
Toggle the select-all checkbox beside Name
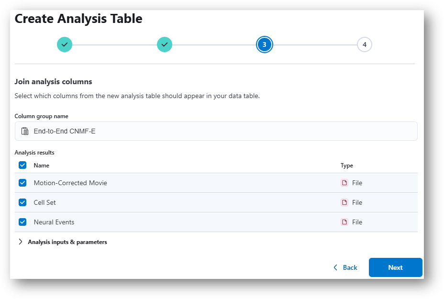(22, 165)
